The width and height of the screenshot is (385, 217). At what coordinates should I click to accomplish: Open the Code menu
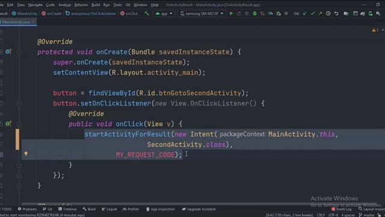pos(51,5)
